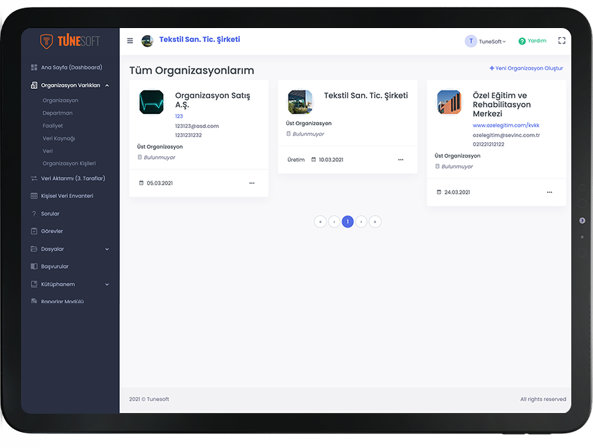
Task: Click the Başvurular sidebar icon
Action: click(34, 267)
